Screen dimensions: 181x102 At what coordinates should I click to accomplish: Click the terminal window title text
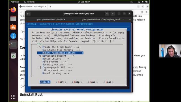pyautogui.click(x=79, y=14)
